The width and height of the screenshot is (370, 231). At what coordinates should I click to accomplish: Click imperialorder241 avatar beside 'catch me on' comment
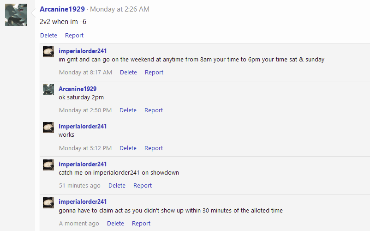coord(48,165)
